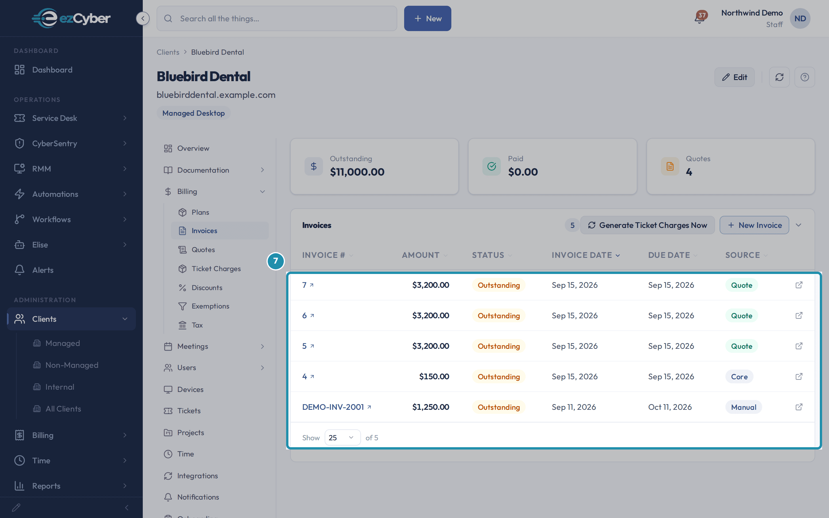
Task: Open Discounts under Billing
Action: pyautogui.click(x=220, y=288)
